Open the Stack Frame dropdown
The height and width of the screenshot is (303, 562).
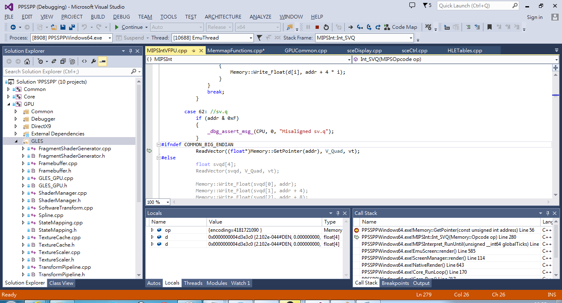(411, 38)
